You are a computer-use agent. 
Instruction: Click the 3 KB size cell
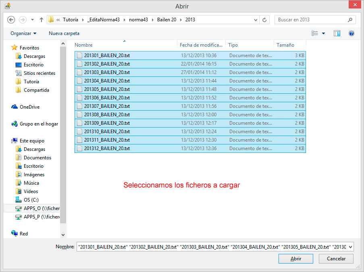[x=300, y=56]
